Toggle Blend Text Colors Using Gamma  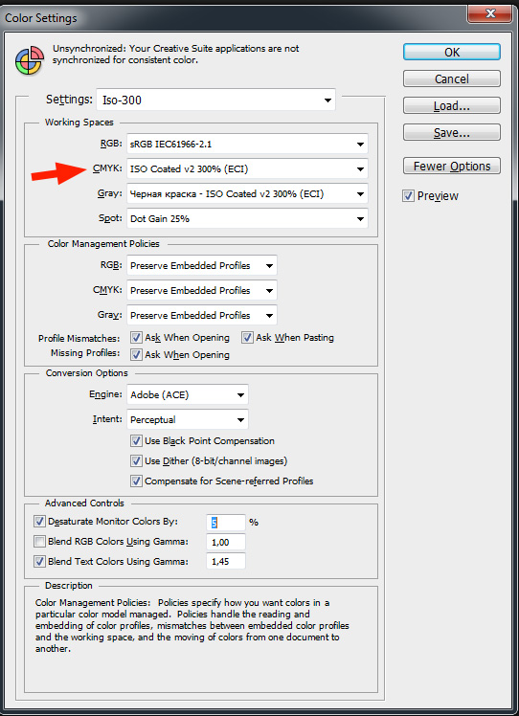[x=40, y=561]
